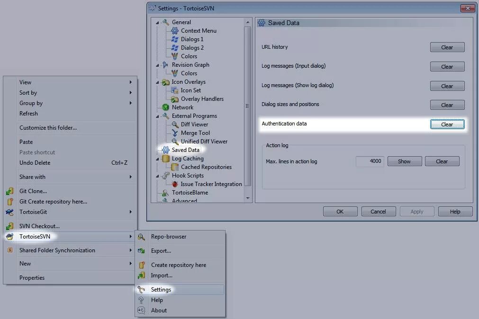
Task: Click the Import icon in submenu
Action: pos(141,275)
